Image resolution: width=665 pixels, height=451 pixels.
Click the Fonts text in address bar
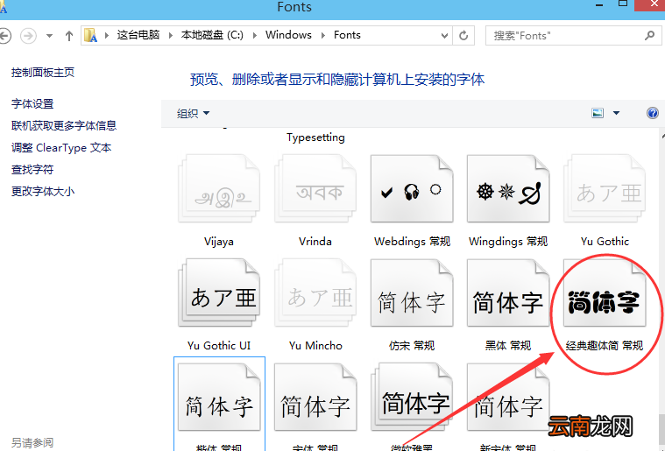[347, 35]
